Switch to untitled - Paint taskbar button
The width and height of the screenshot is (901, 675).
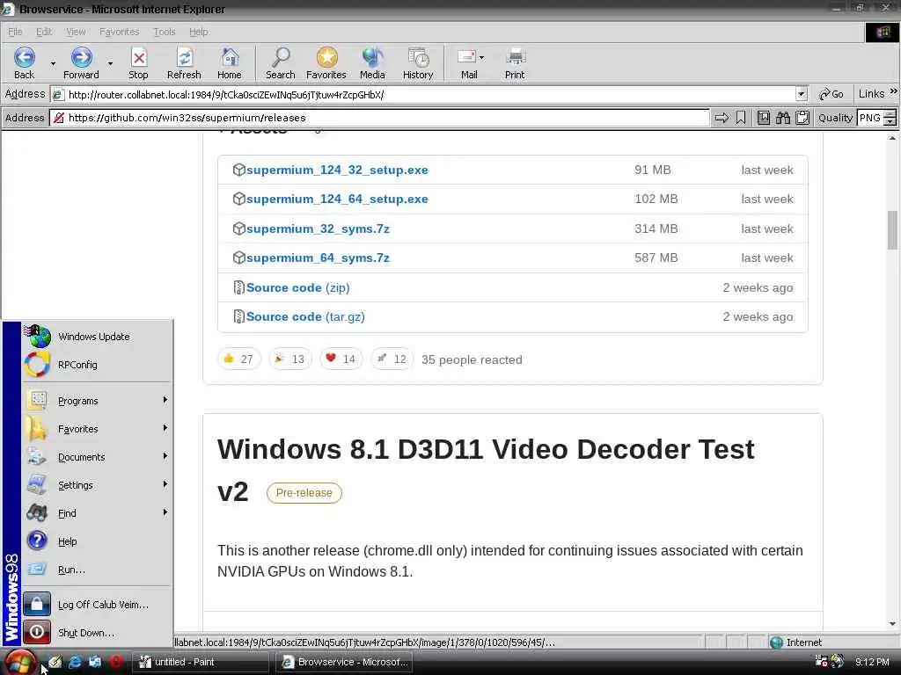(201, 662)
